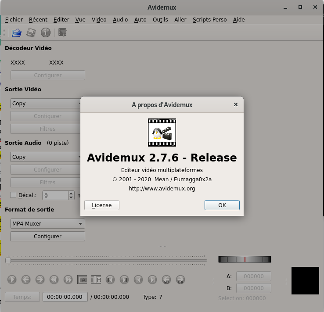Increase the Décal. value with up arrow
This screenshot has height=312, width=324.
[71, 193]
